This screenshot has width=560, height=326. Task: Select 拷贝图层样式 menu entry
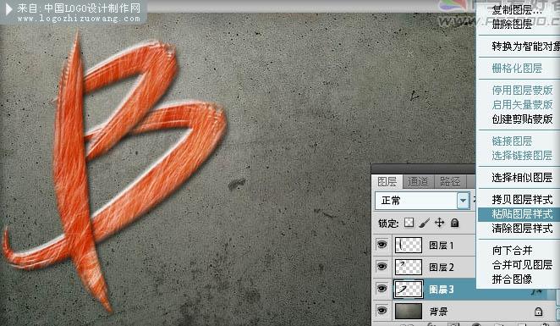pos(522,199)
